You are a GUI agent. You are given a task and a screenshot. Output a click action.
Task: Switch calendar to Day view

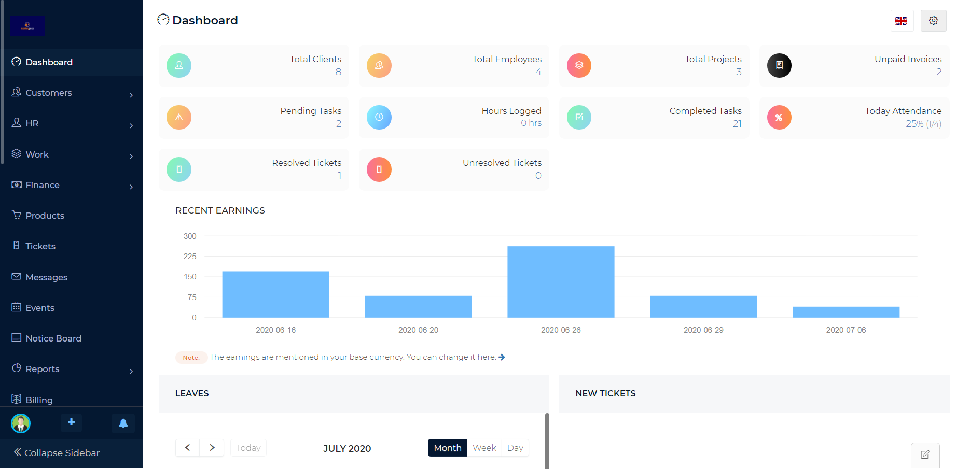pos(515,448)
